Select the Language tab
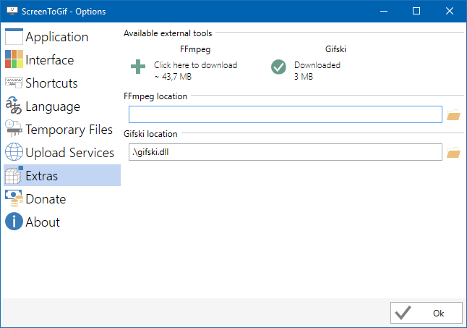The image size is (467, 328). pos(62,106)
